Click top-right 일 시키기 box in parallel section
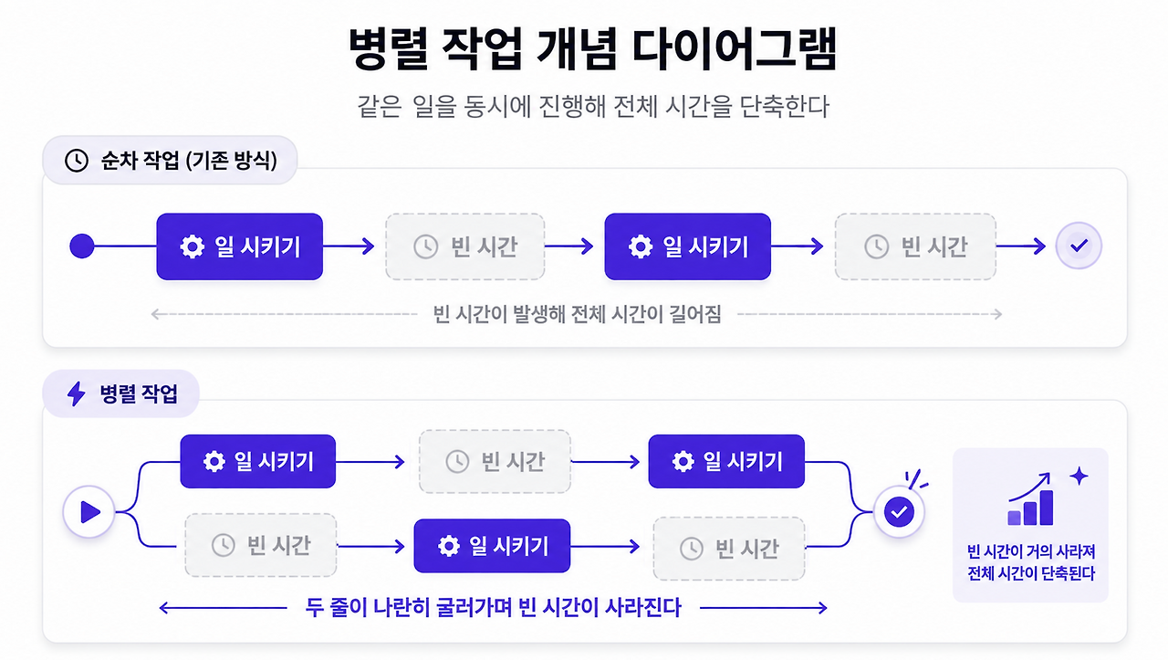Viewport: 1168px width, 660px height. (727, 461)
